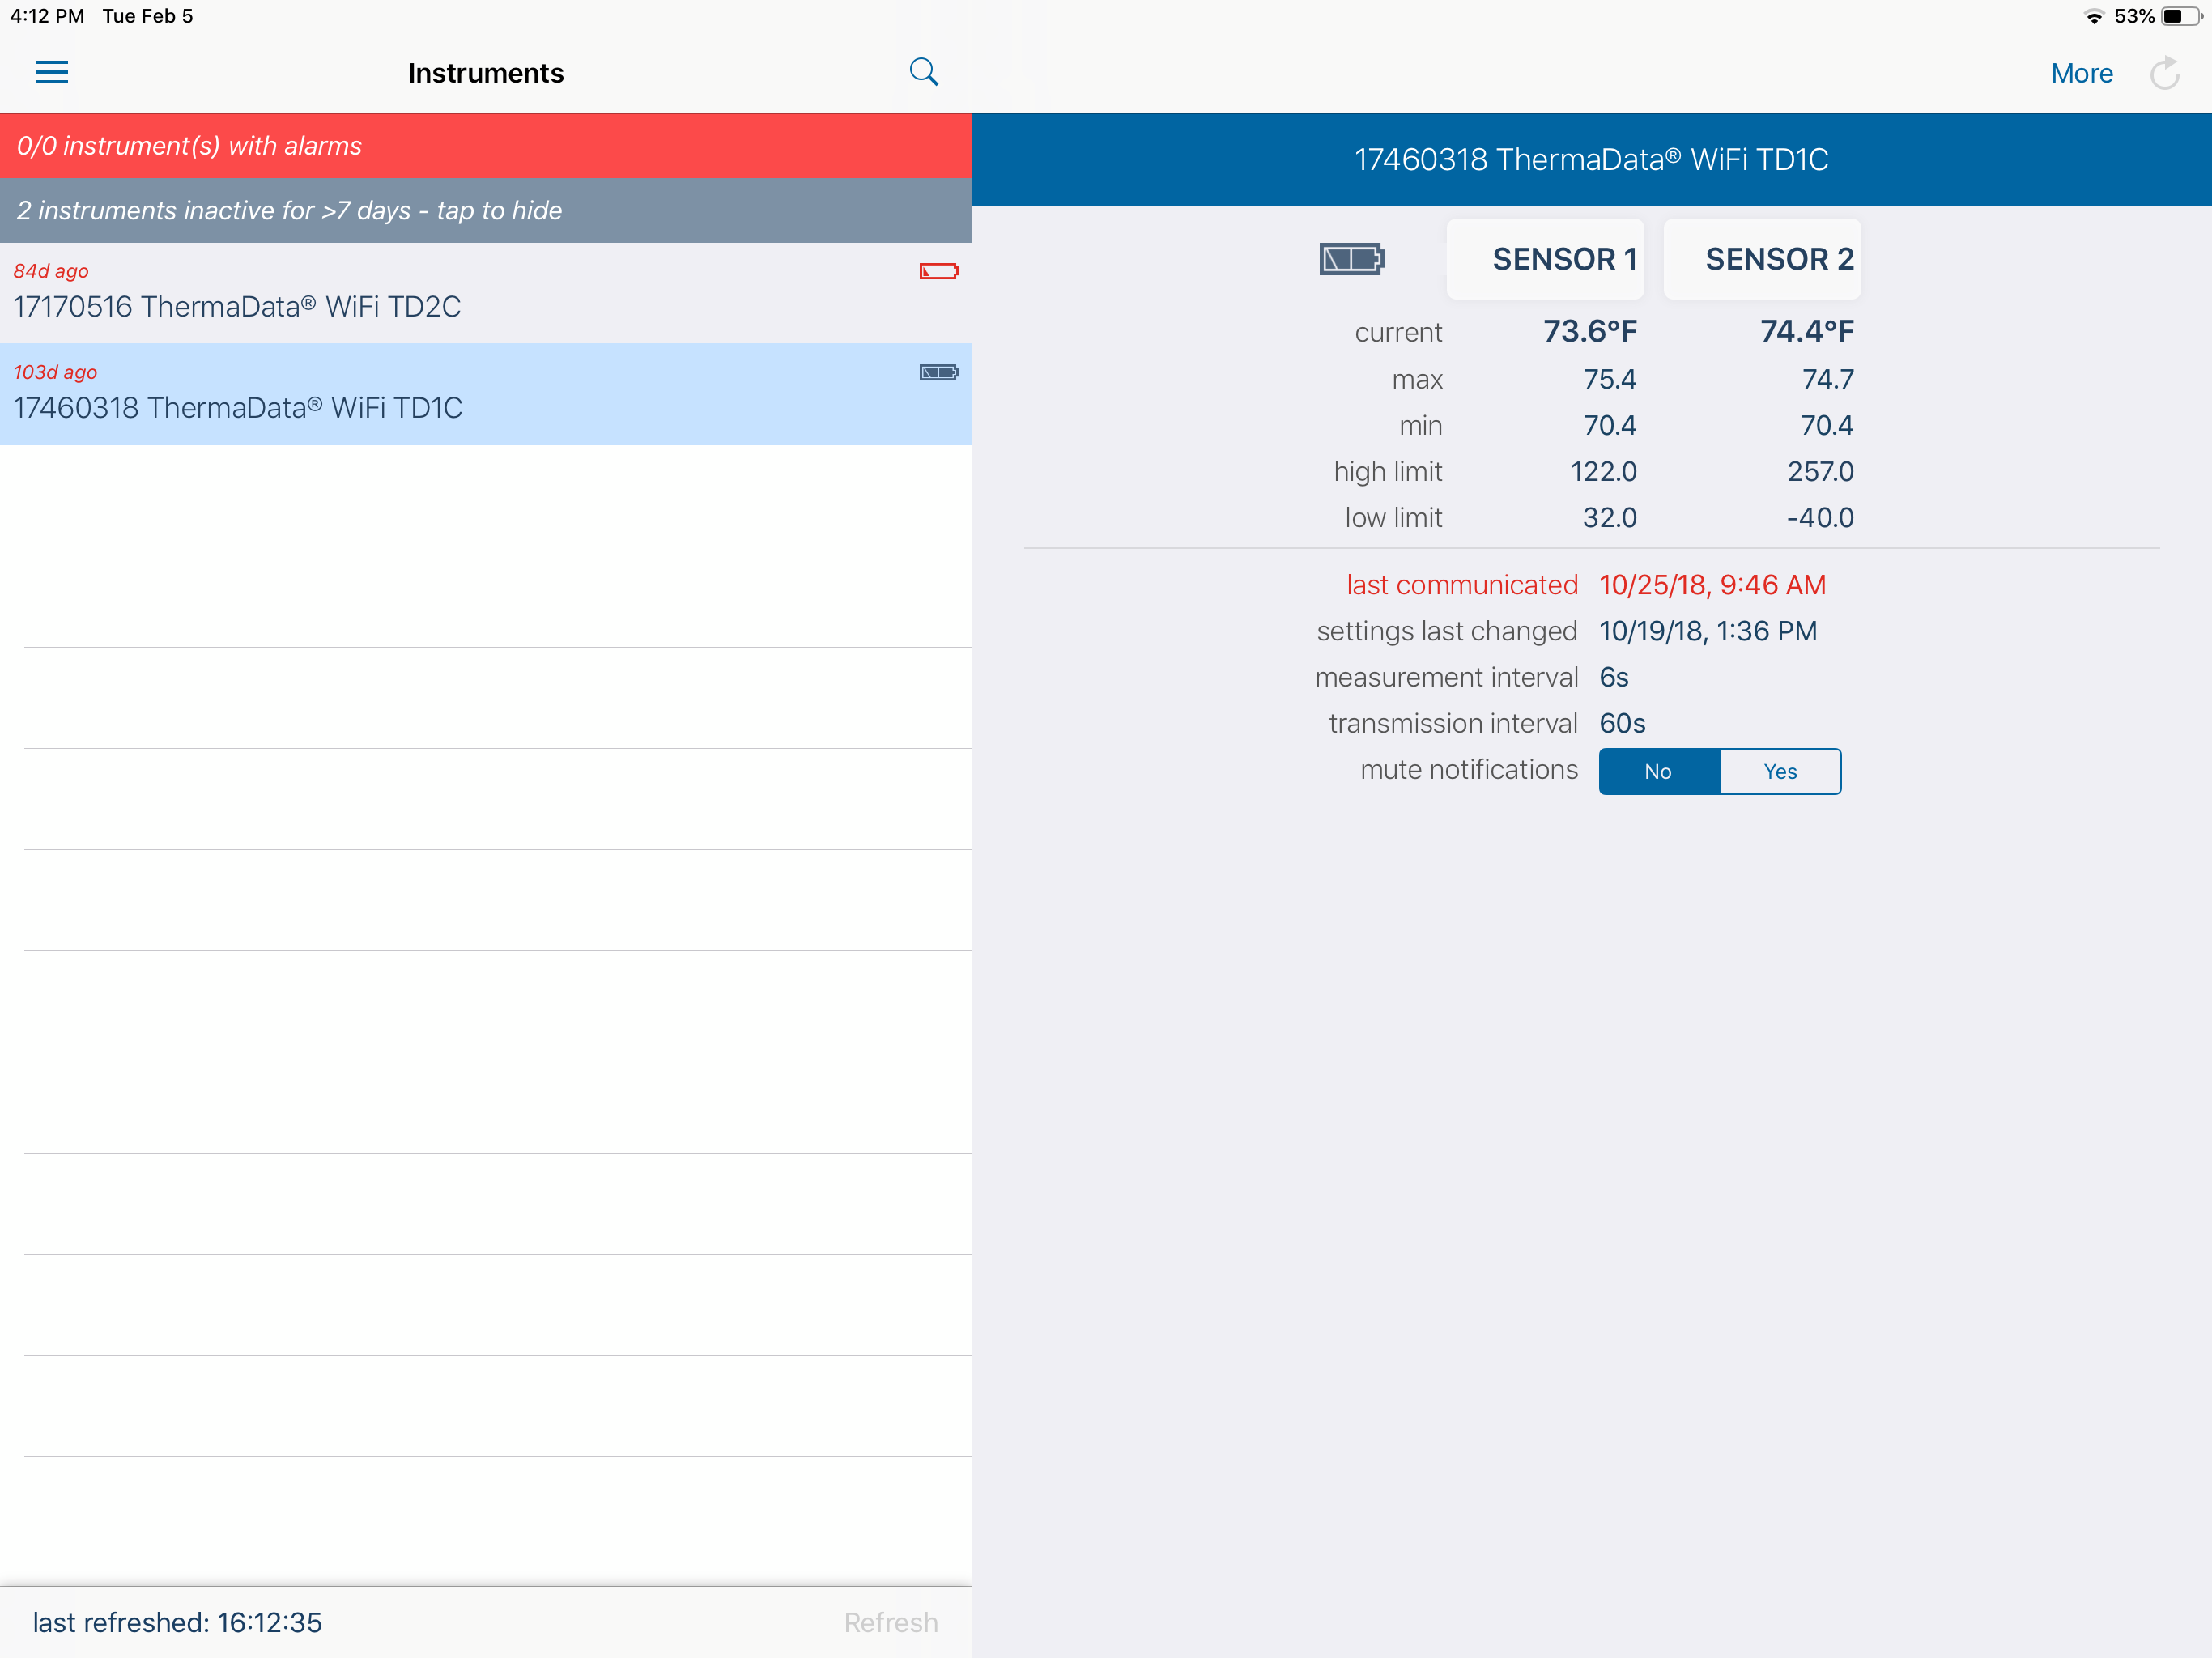The width and height of the screenshot is (2212, 1658).
Task: Tap the 'measurement interval' label
Action: tap(1446, 677)
